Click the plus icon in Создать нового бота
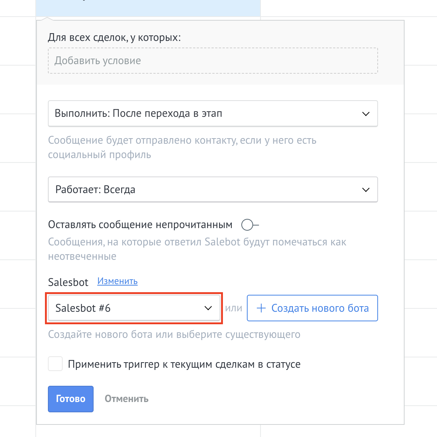Viewport: 437px width, 437px height. coord(261,308)
